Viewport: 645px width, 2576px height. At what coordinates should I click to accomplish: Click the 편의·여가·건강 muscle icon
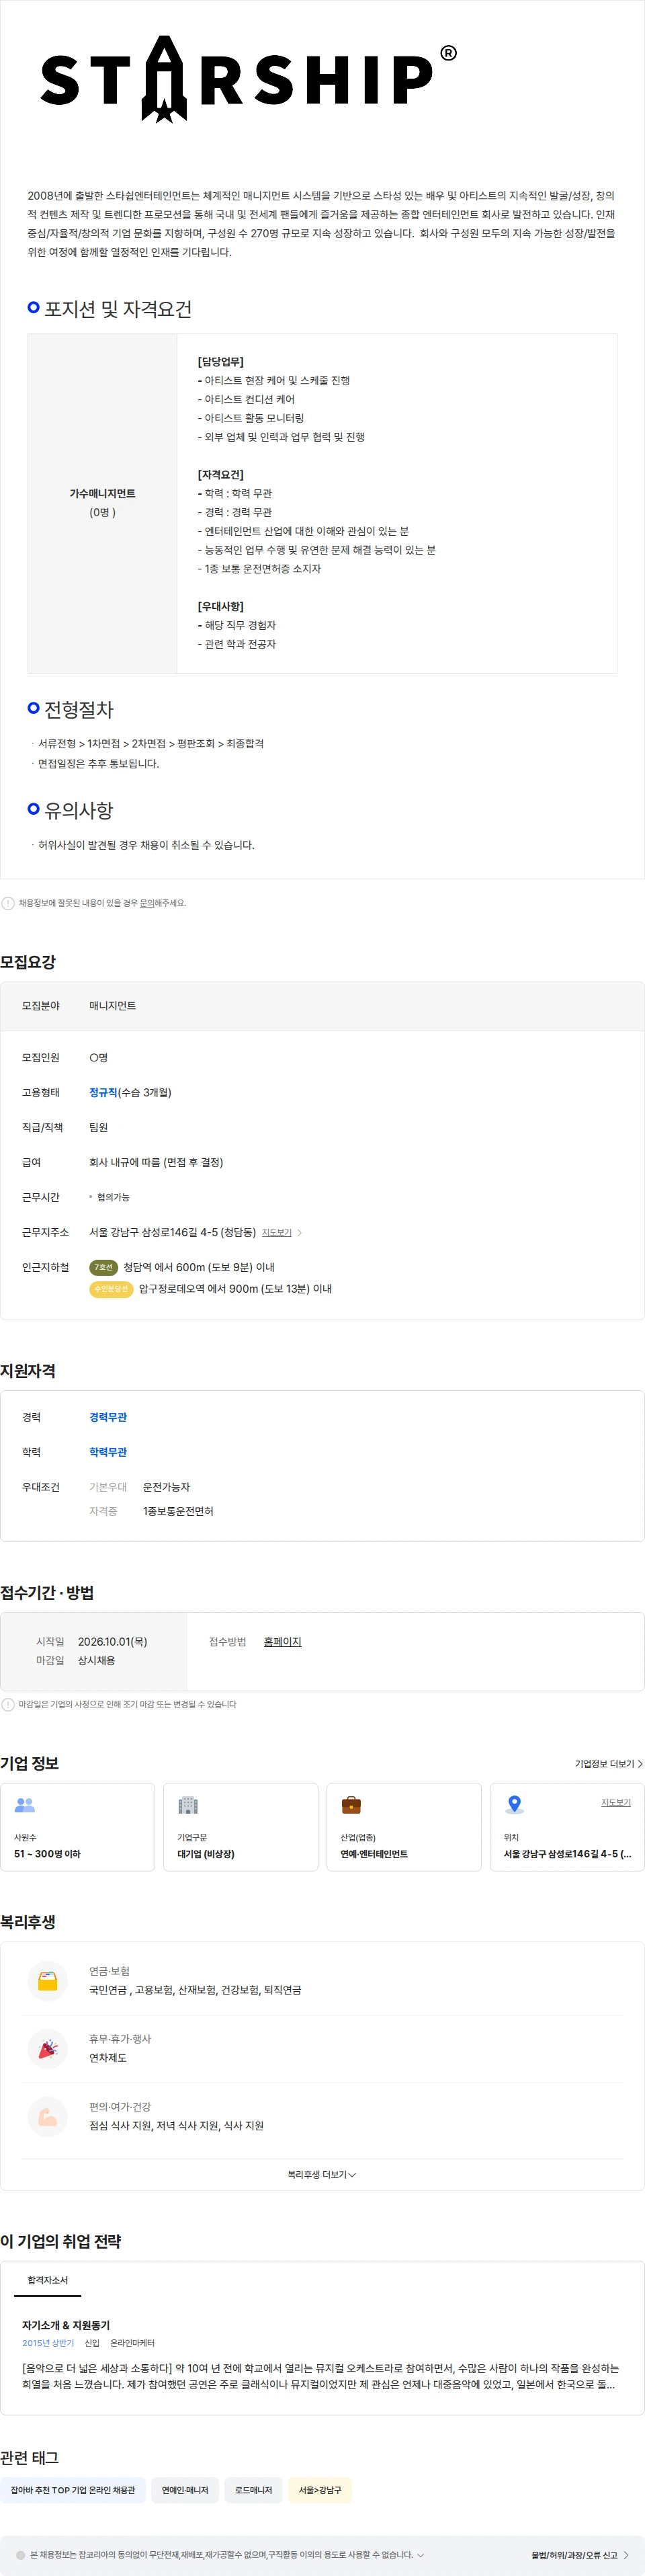47,2117
